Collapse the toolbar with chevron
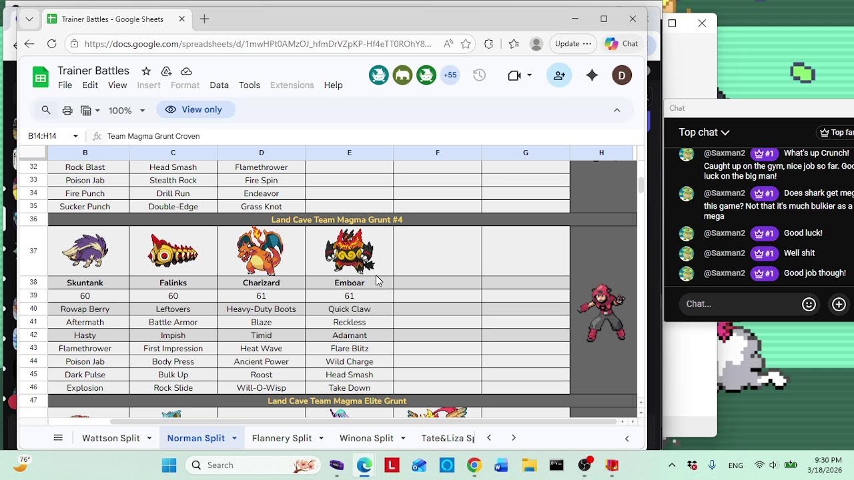 click(x=616, y=110)
